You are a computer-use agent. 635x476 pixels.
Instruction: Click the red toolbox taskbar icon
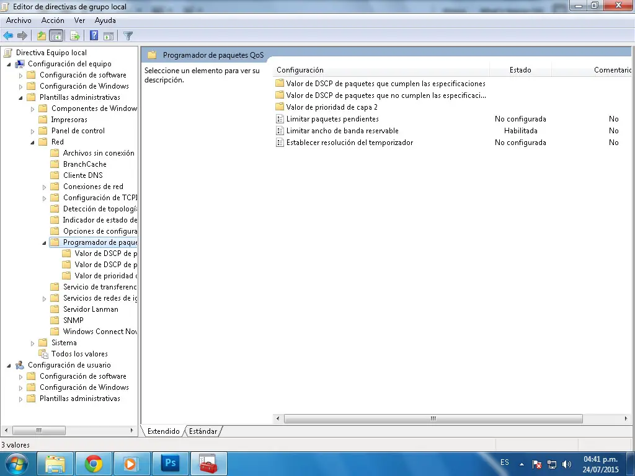(208, 464)
